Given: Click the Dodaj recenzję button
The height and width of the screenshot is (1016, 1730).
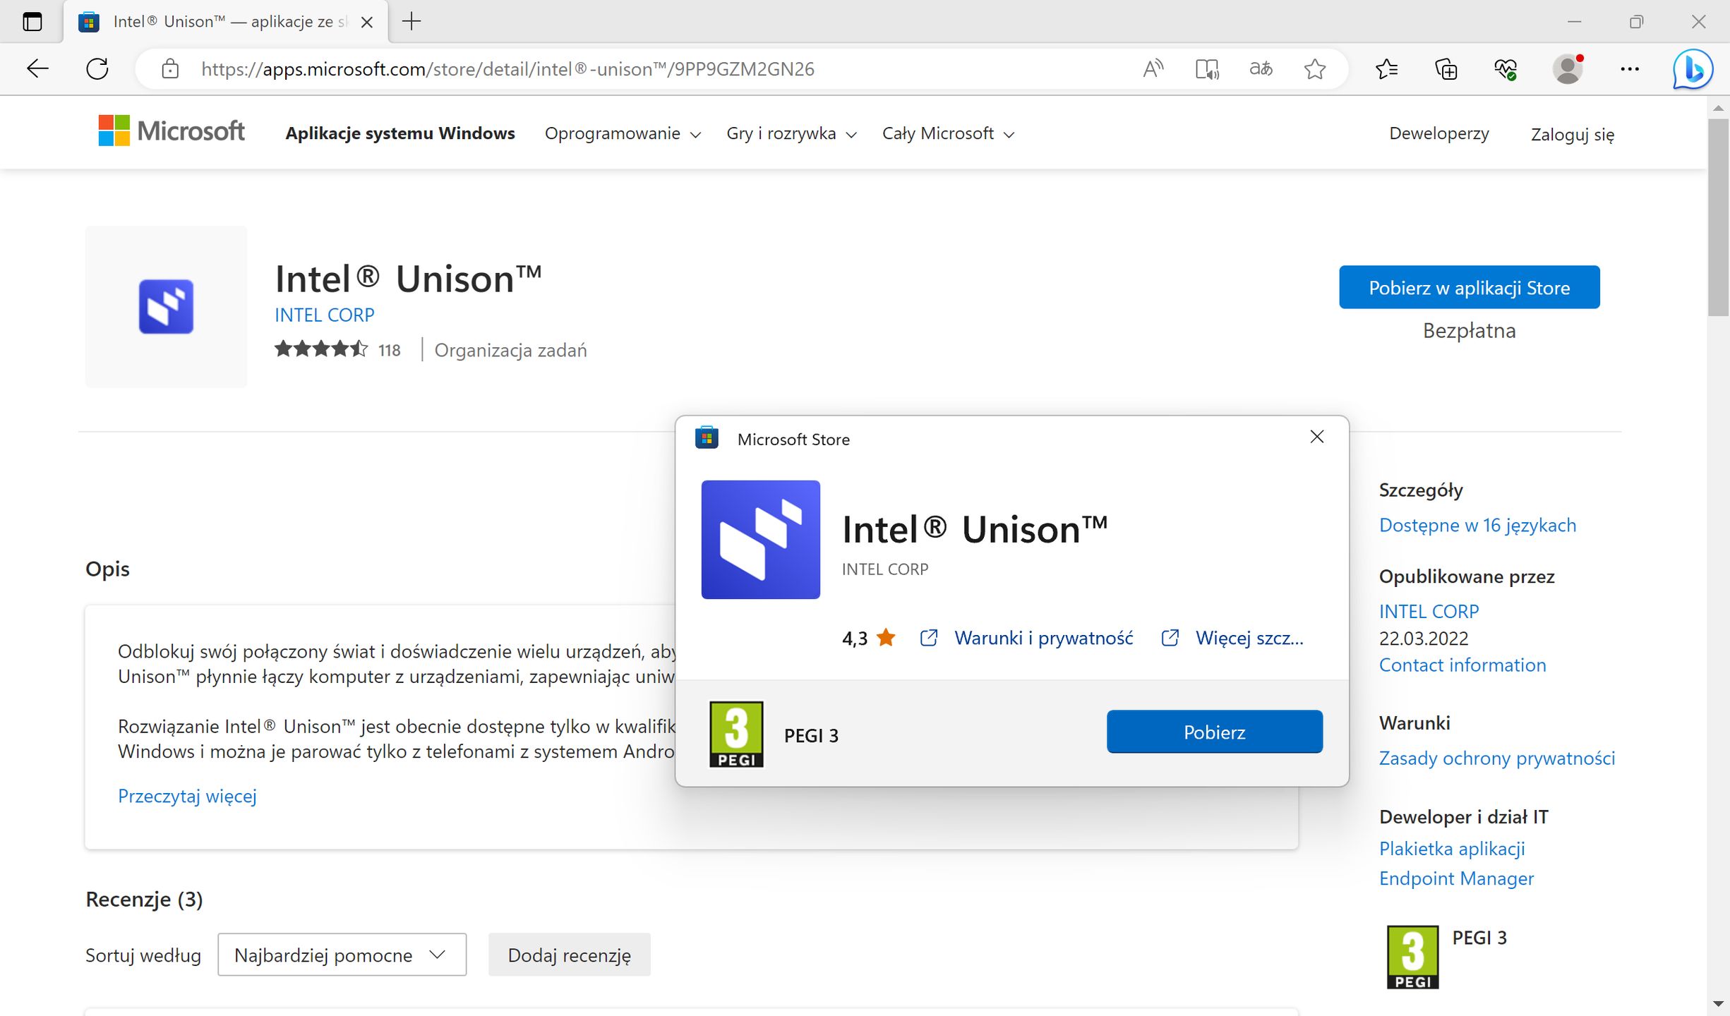Looking at the screenshot, I should 569,955.
